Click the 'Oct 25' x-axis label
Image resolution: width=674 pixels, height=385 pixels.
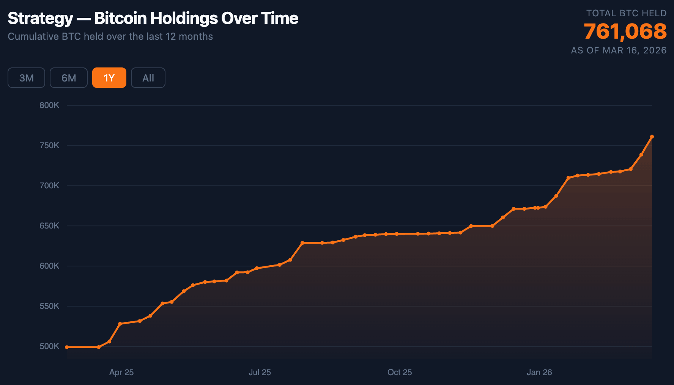[399, 372]
